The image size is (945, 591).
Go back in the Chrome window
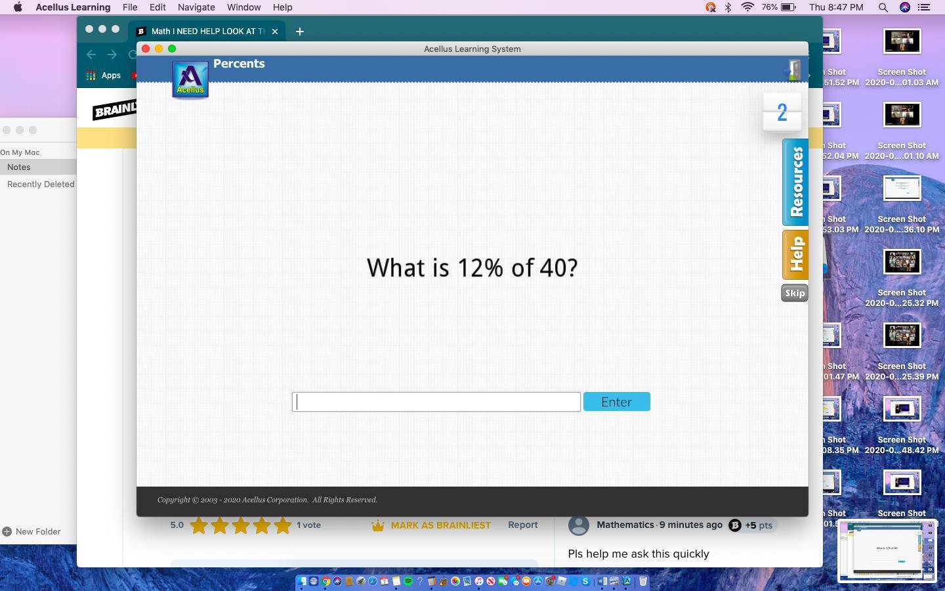click(91, 55)
